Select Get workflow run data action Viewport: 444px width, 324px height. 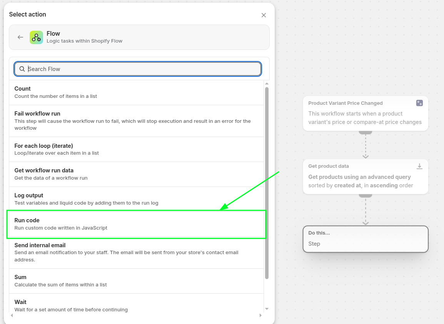coord(136,174)
